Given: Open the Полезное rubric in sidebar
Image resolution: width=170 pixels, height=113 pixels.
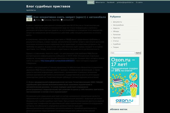Looking at the screenshot, I should click(117, 34).
